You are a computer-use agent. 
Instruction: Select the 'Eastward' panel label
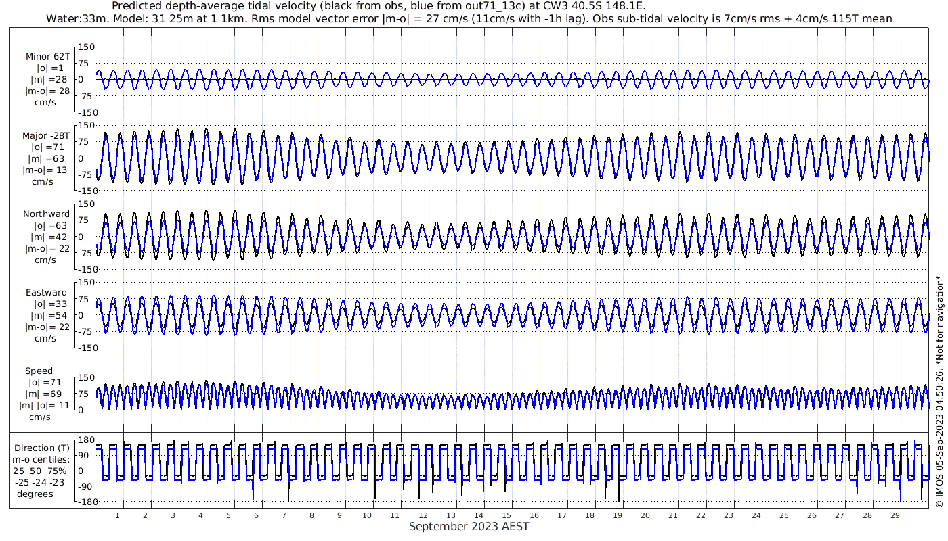[46, 292]
